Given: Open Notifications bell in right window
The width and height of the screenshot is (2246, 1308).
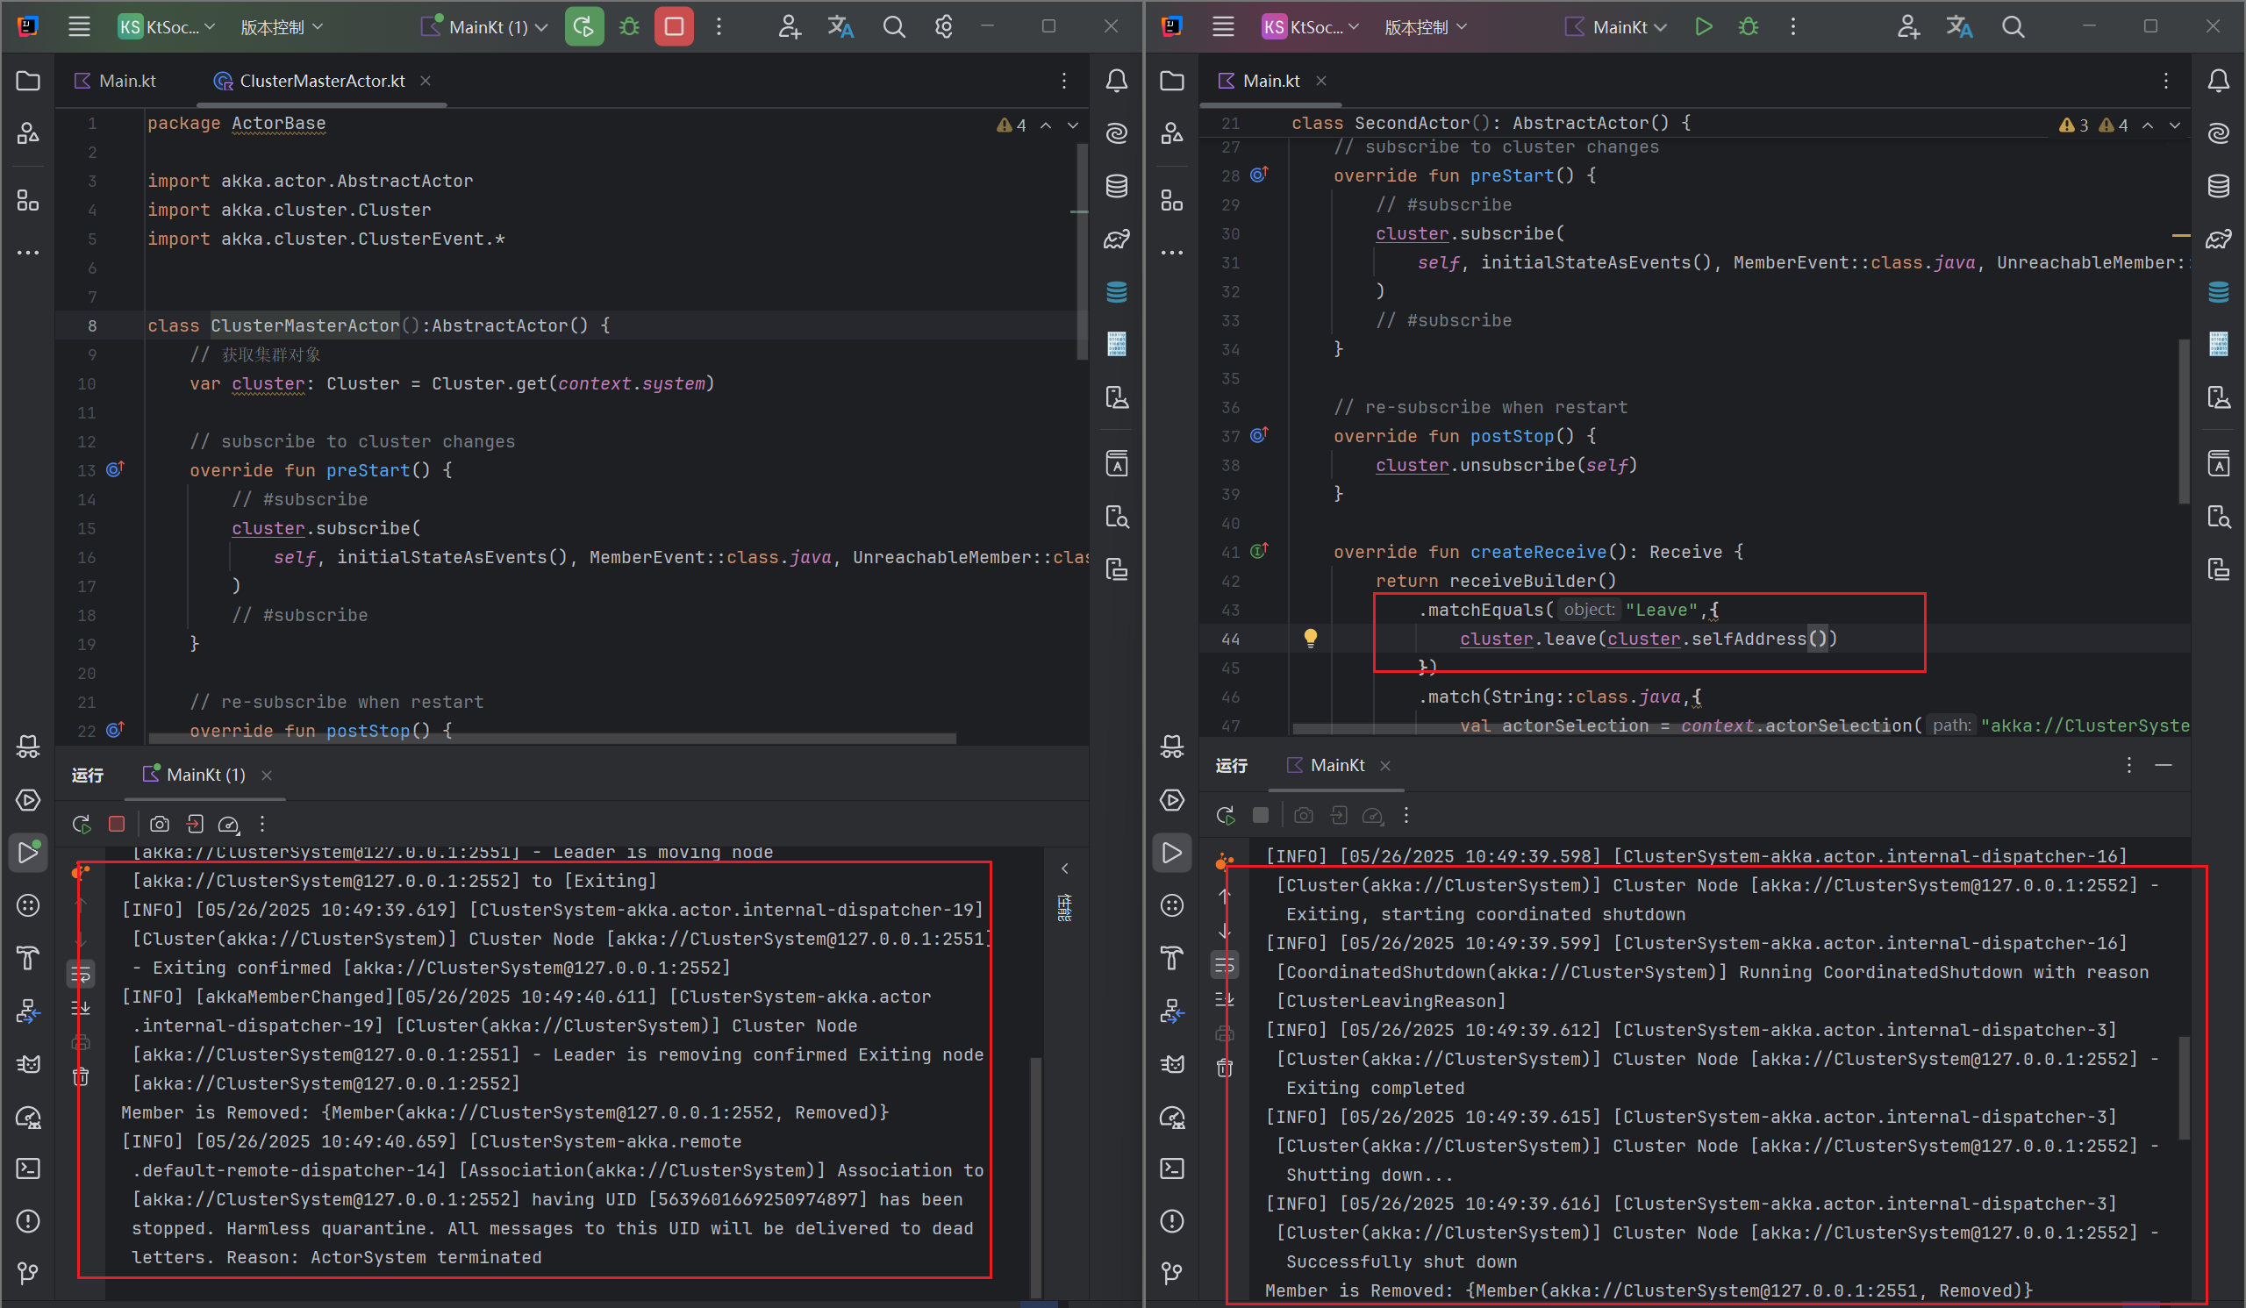Looking at the screenshot, I should pos(2219,80).
